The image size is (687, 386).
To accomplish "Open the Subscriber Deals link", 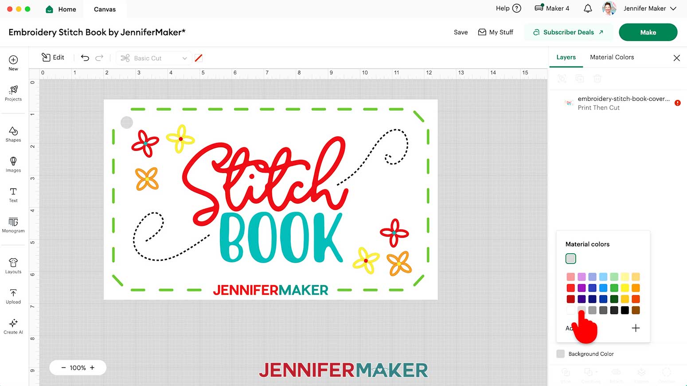I will [568, 32].
